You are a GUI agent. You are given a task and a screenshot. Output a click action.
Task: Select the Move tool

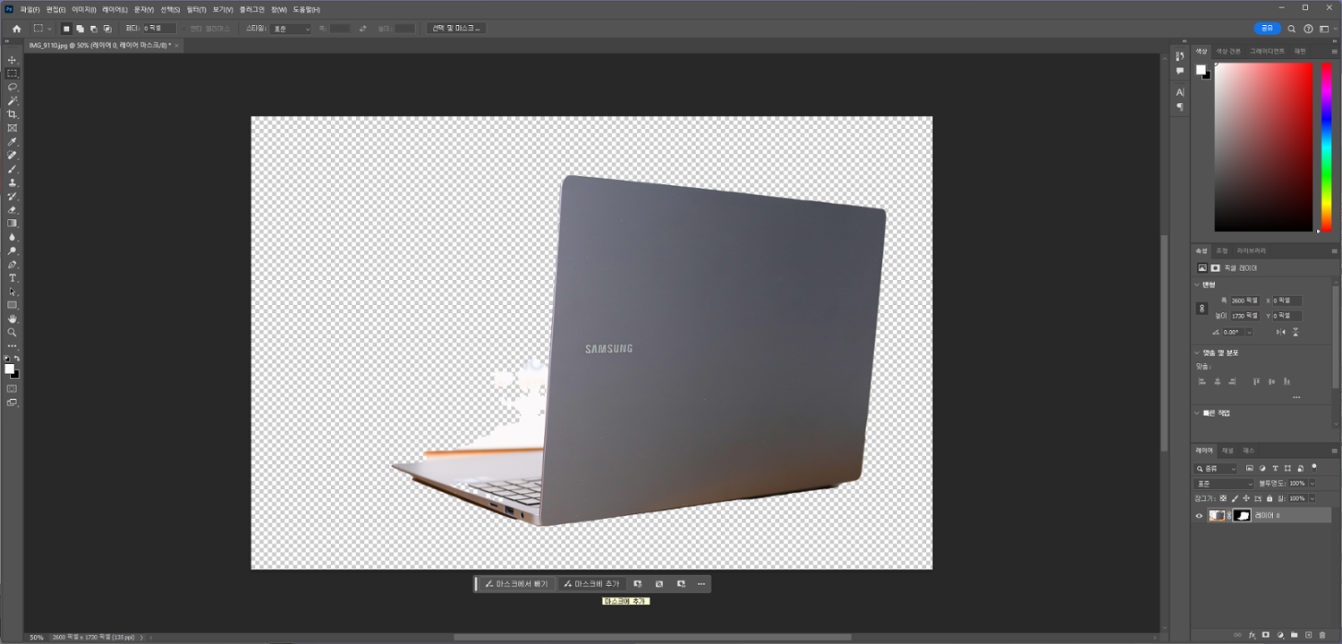tap(13, 60)
